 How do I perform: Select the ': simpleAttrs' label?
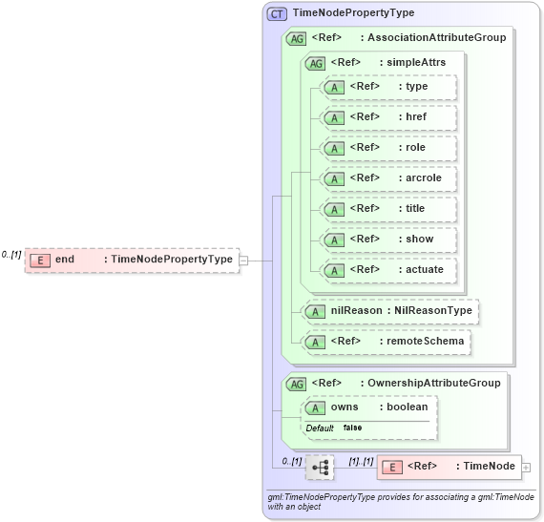(x=413, y=62)
